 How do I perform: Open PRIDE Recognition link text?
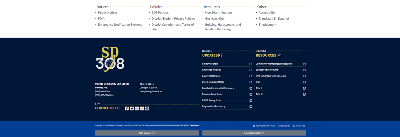211,101
